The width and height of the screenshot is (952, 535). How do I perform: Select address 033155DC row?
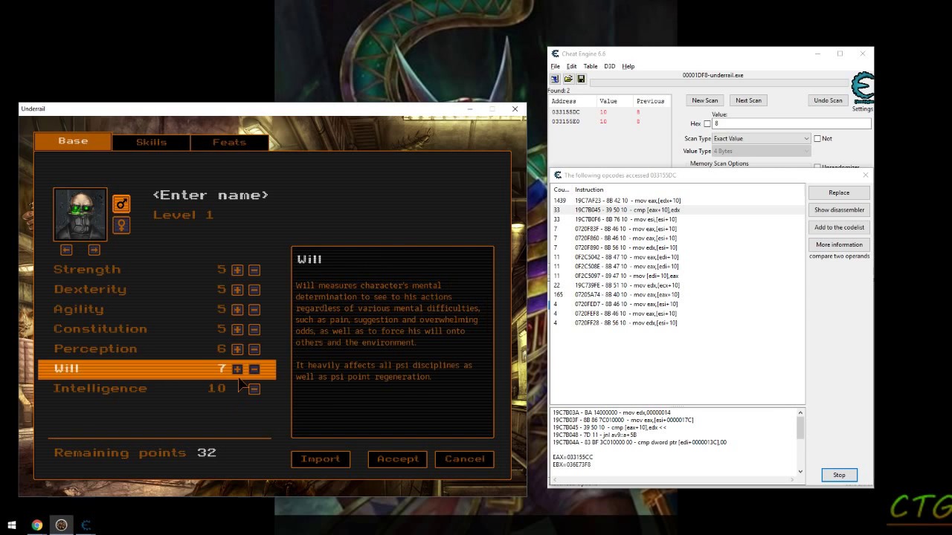[610, 112]
